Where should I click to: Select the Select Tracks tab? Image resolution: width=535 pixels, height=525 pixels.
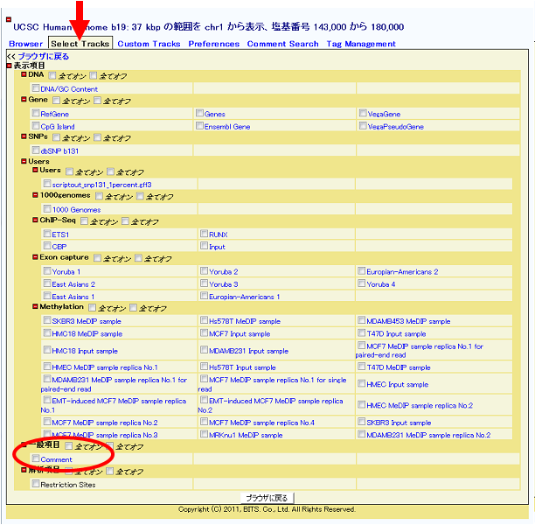[x=80, y=44]
